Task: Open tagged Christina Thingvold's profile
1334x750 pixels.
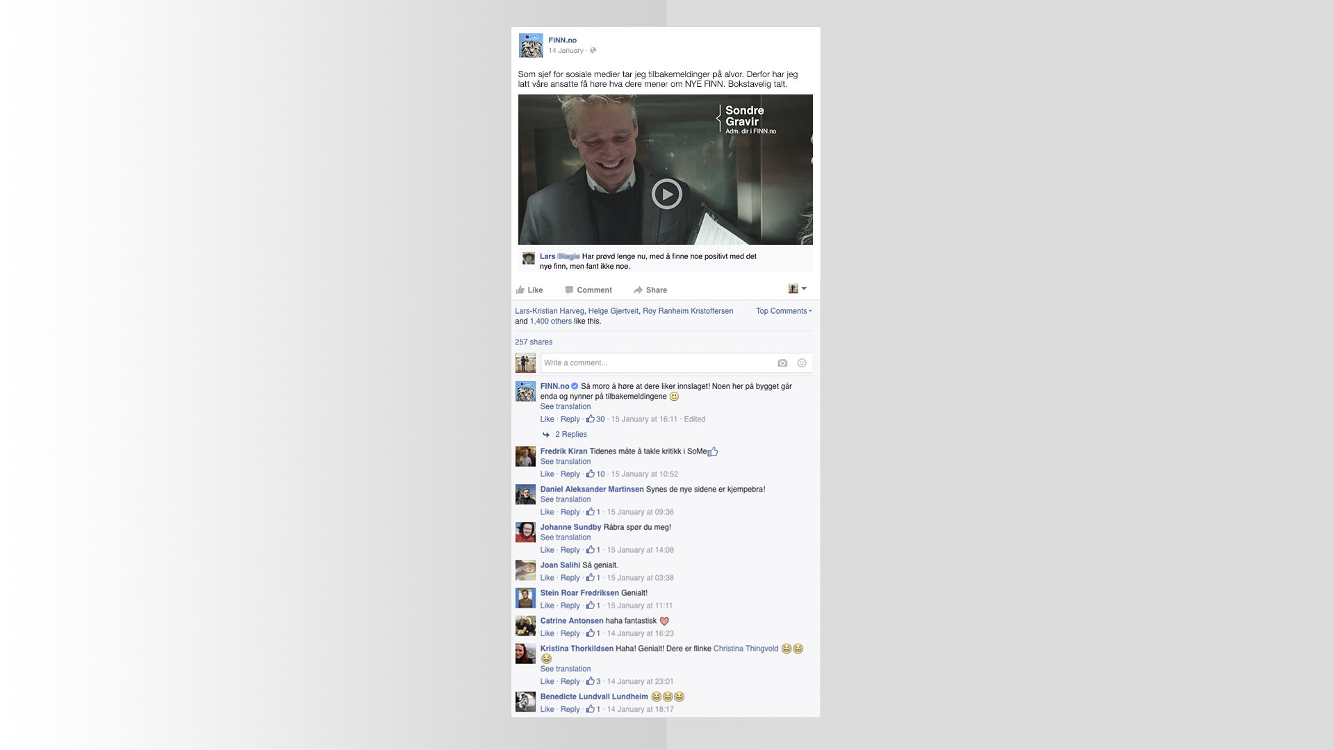Action: pos(746,649)
